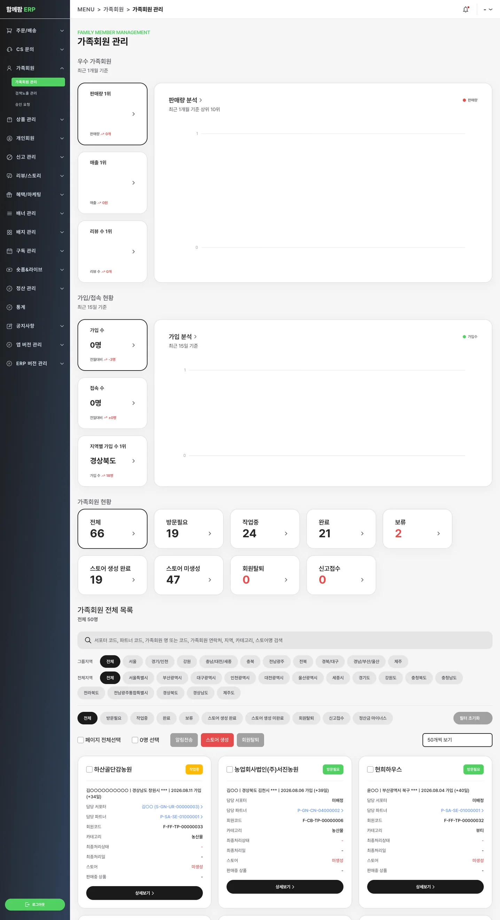
Task: Click the 배지 관리 grid icon
Action: click(x=9, y=232)
